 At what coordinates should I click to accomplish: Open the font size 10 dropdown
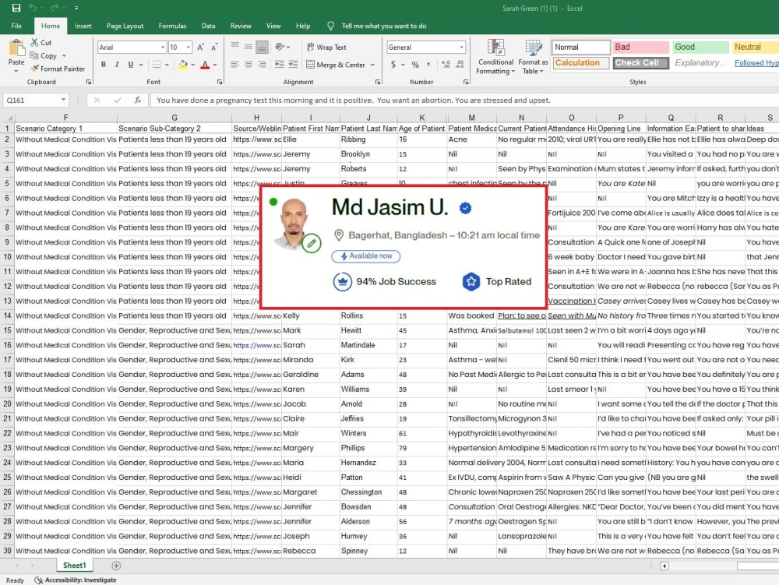pos(189,48)
